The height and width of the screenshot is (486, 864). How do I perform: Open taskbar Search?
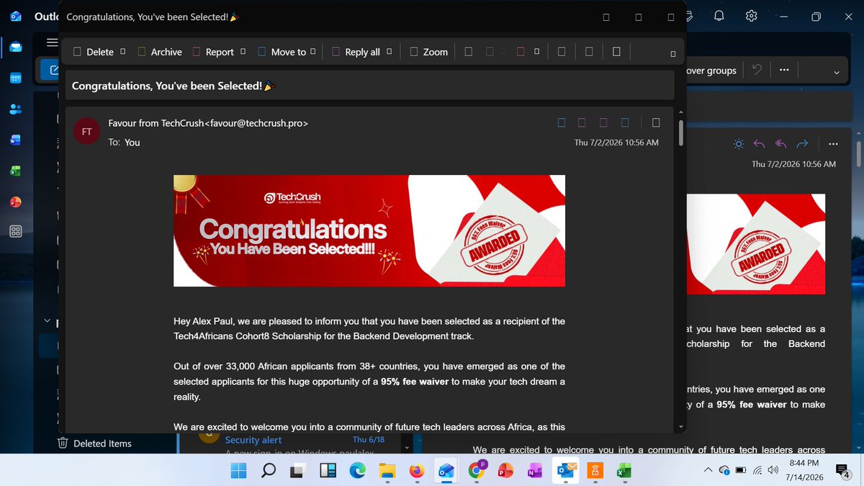pyautogui.click(x=267, y=471)
